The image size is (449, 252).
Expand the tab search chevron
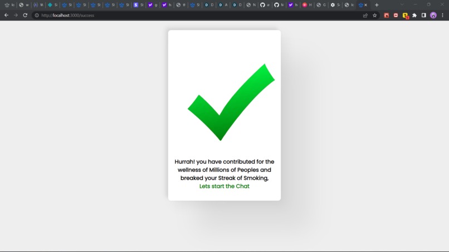tap(402, 4)
